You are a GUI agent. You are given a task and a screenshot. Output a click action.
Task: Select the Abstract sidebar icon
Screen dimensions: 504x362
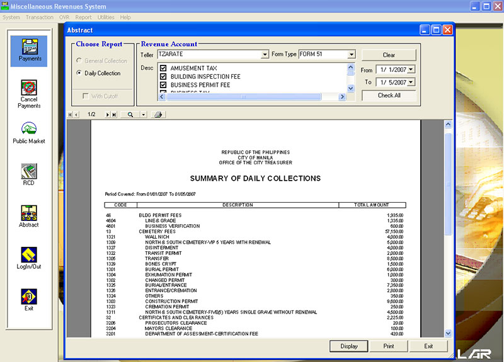[29, 216]
